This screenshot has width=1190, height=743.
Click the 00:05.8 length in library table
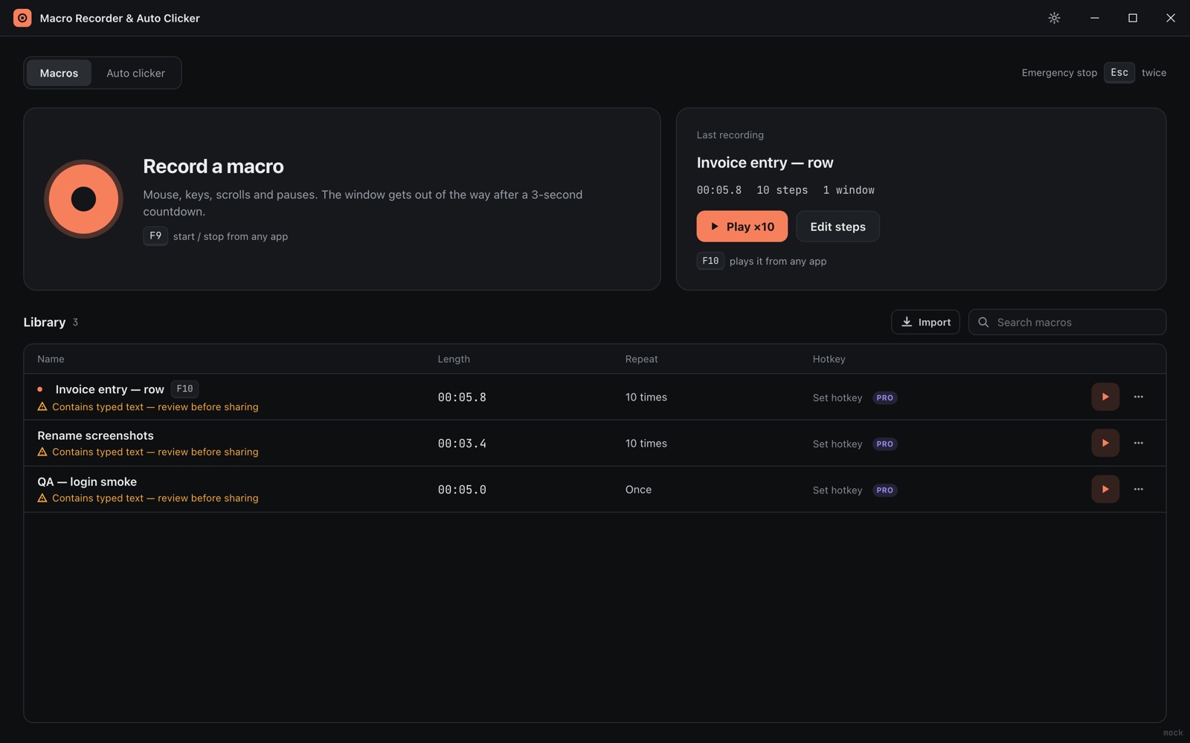click(x=462, y=398)
